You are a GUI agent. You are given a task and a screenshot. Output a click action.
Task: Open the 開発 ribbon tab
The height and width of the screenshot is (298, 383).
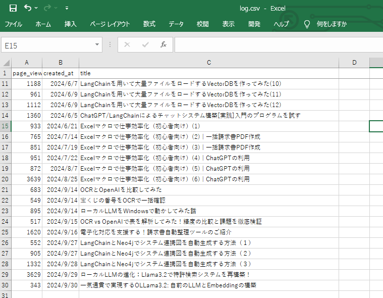(x=254, y=24)
